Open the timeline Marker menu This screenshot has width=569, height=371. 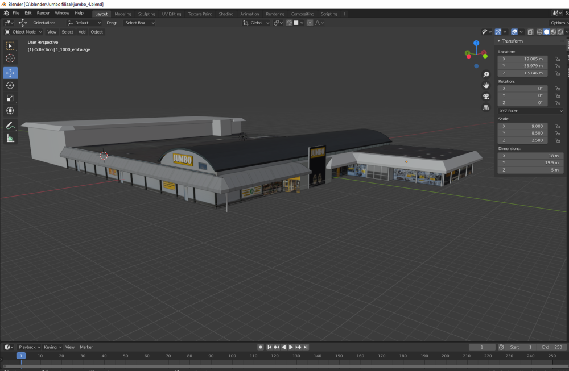(x=86, y=347)
